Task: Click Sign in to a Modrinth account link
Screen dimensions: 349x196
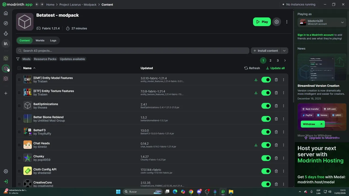Action: 315,35
